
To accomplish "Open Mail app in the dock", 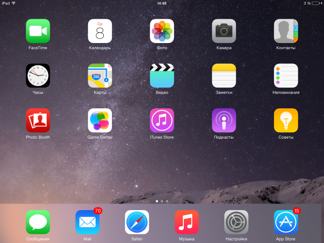I will click(88, 222).
